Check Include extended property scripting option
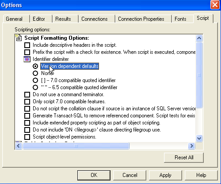This screenshot has width=221, height=184. tap(27, 123)
